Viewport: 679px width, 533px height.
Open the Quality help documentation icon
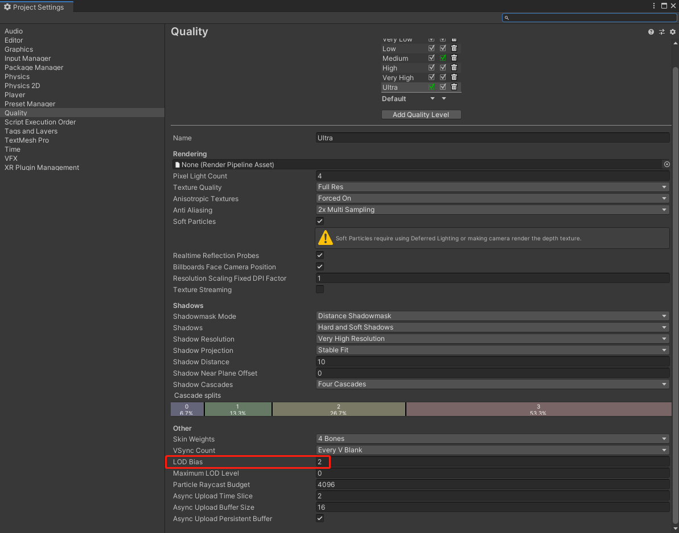click(651, 32)
